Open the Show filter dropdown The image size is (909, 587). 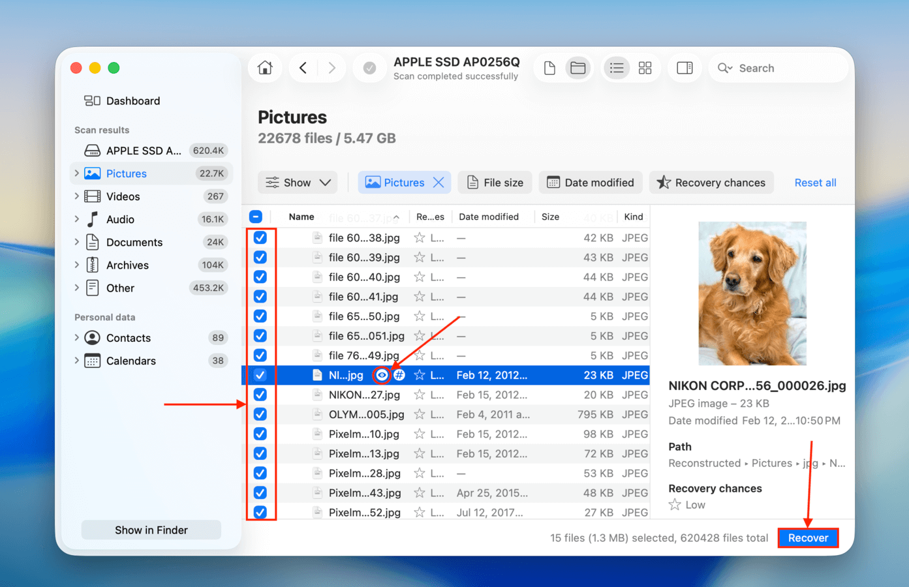pos(298,182)
